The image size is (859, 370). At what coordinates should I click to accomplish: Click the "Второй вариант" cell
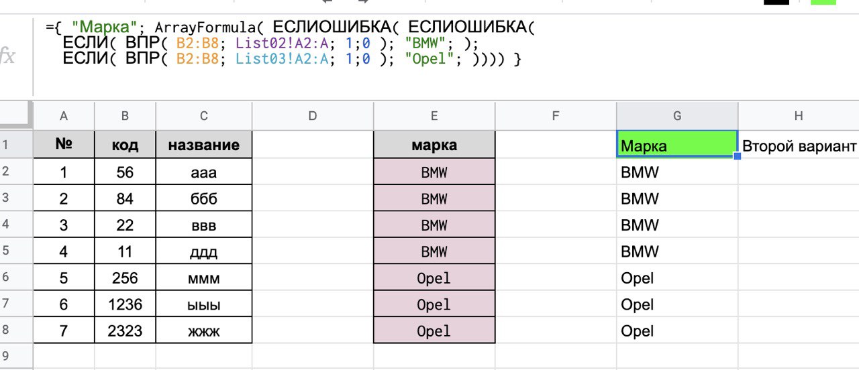coord(799,145)
